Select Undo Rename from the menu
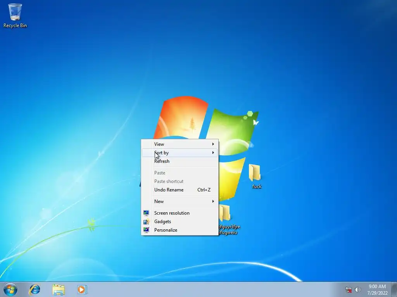Viewport: 397px width, 297px height. 180,189
